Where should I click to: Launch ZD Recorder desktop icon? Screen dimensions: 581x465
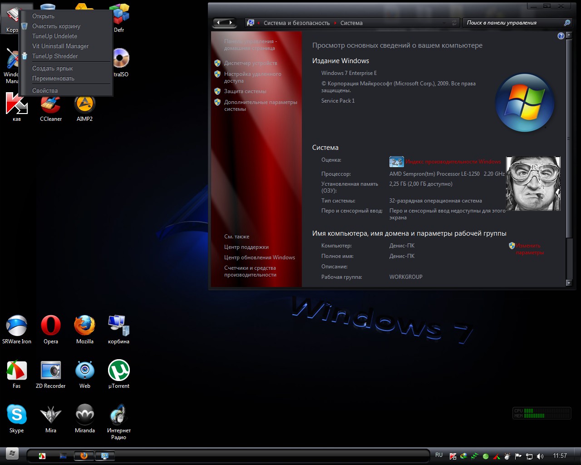[51, 374]
